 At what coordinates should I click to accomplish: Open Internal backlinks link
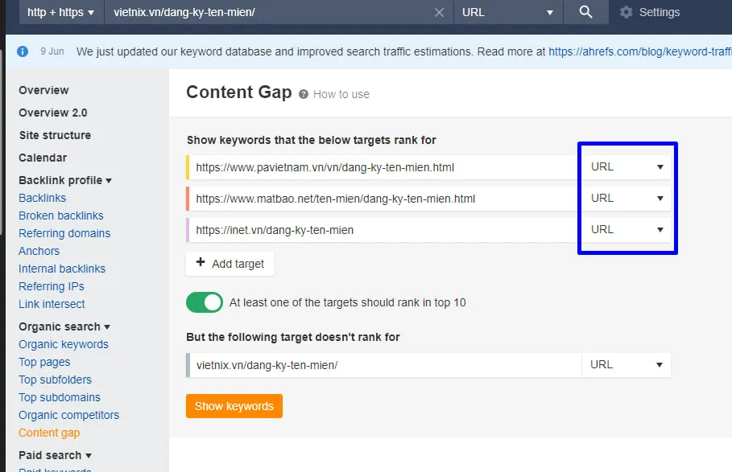tap(62, 269)
